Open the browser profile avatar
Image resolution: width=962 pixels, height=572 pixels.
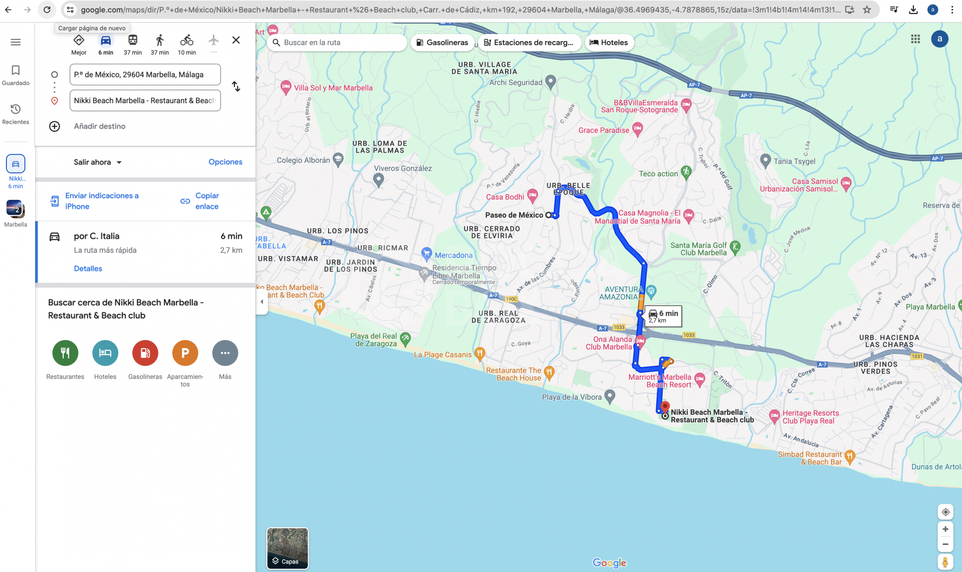[x=932, y=10]
